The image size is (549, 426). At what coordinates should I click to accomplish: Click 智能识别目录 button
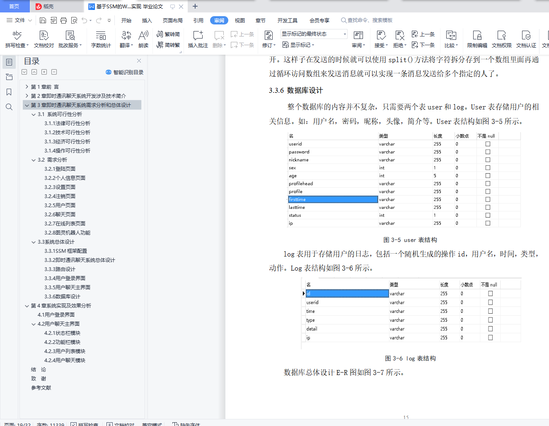pos(125,72)
